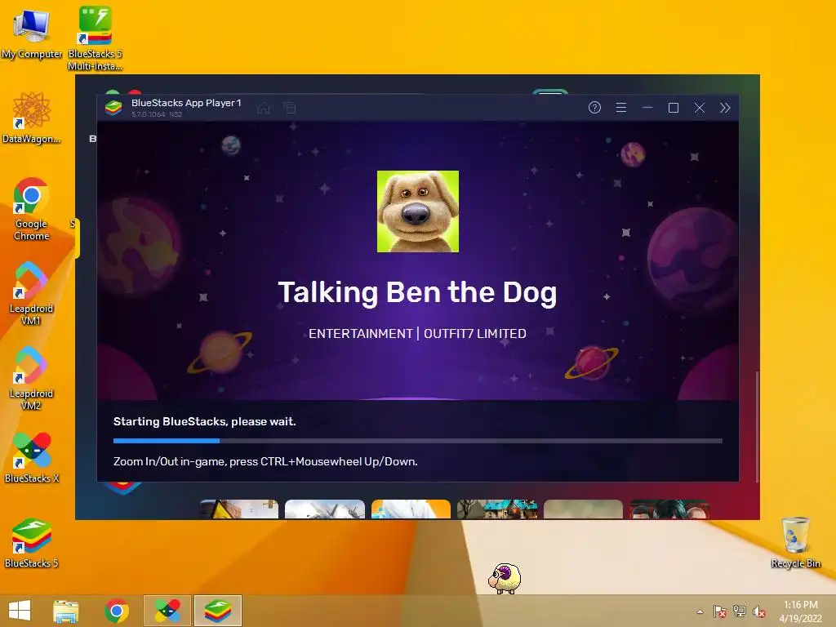Select the DataWagon desktop shortcut

(32, 118)
